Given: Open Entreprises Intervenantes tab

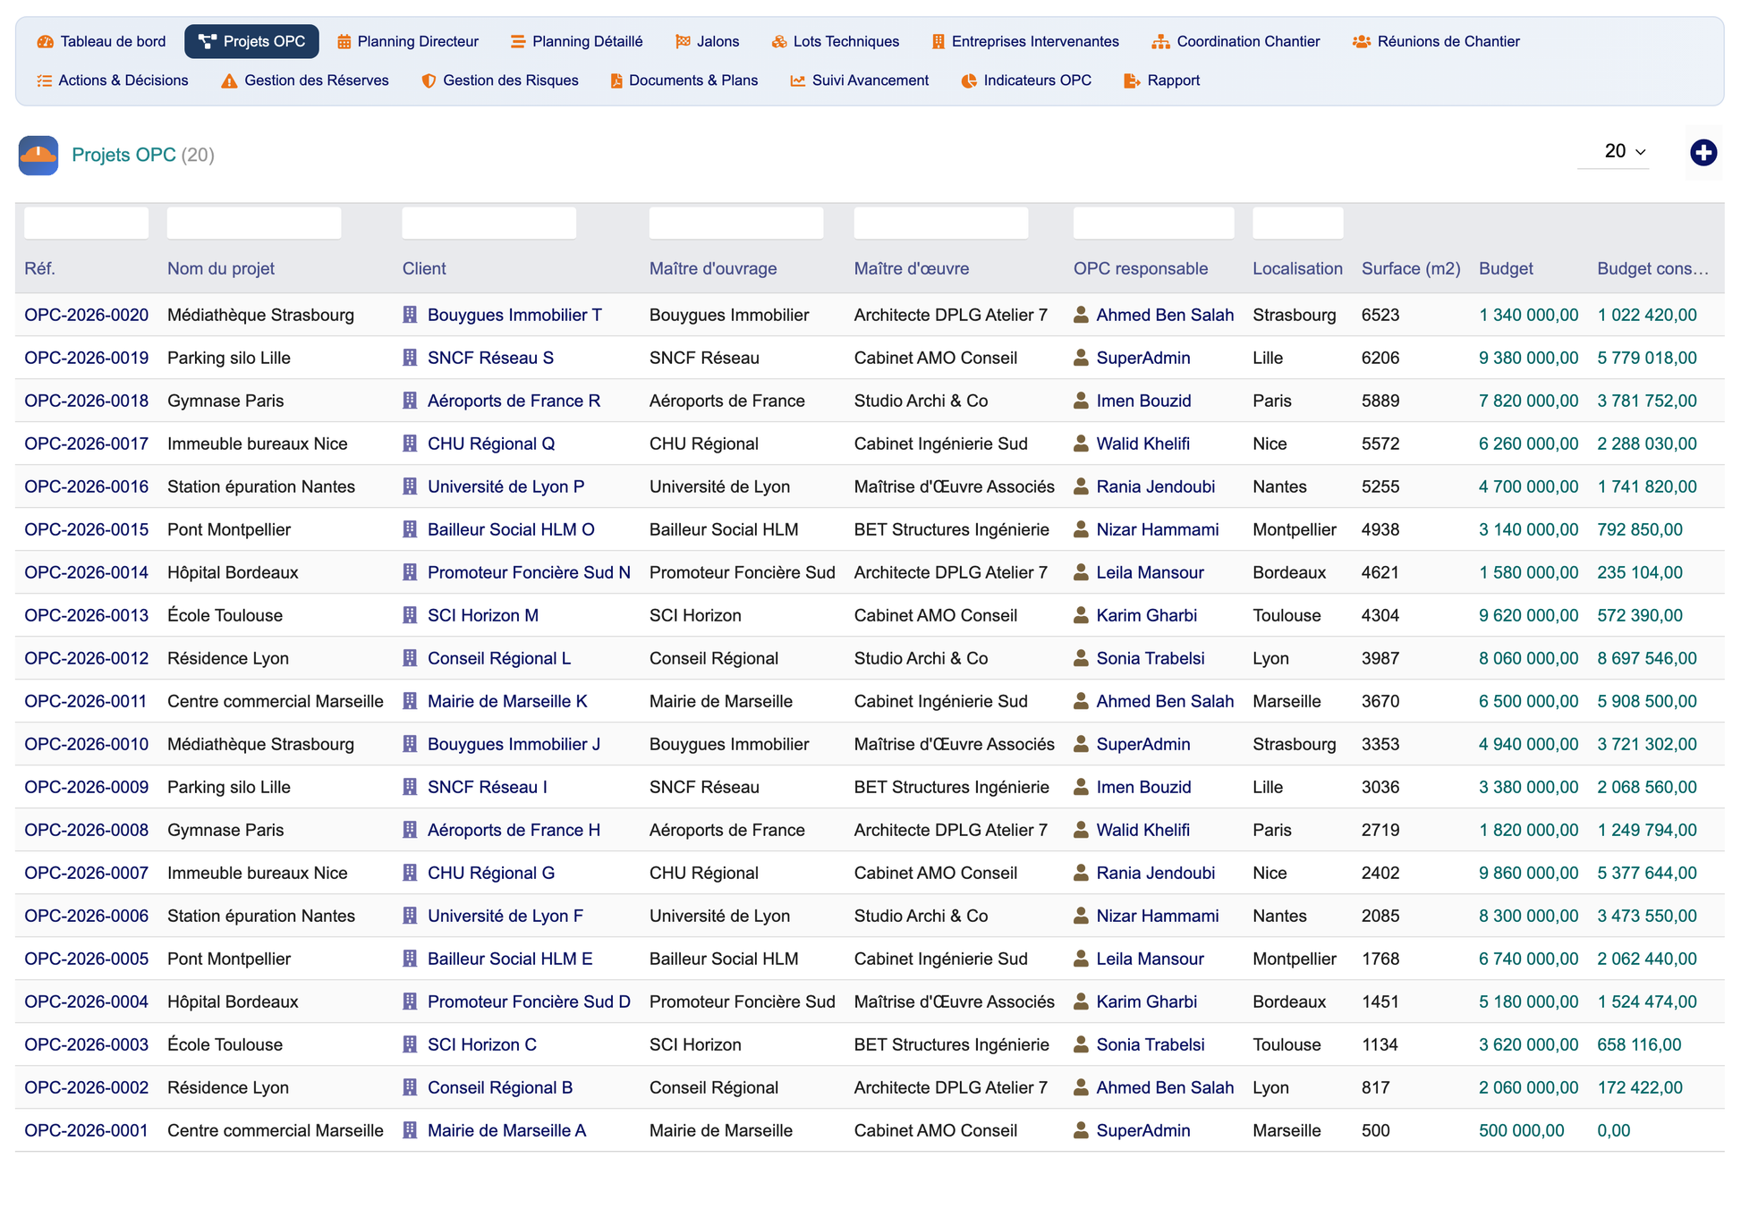Looking at the screenshot, I should [x=1025, y=41].
